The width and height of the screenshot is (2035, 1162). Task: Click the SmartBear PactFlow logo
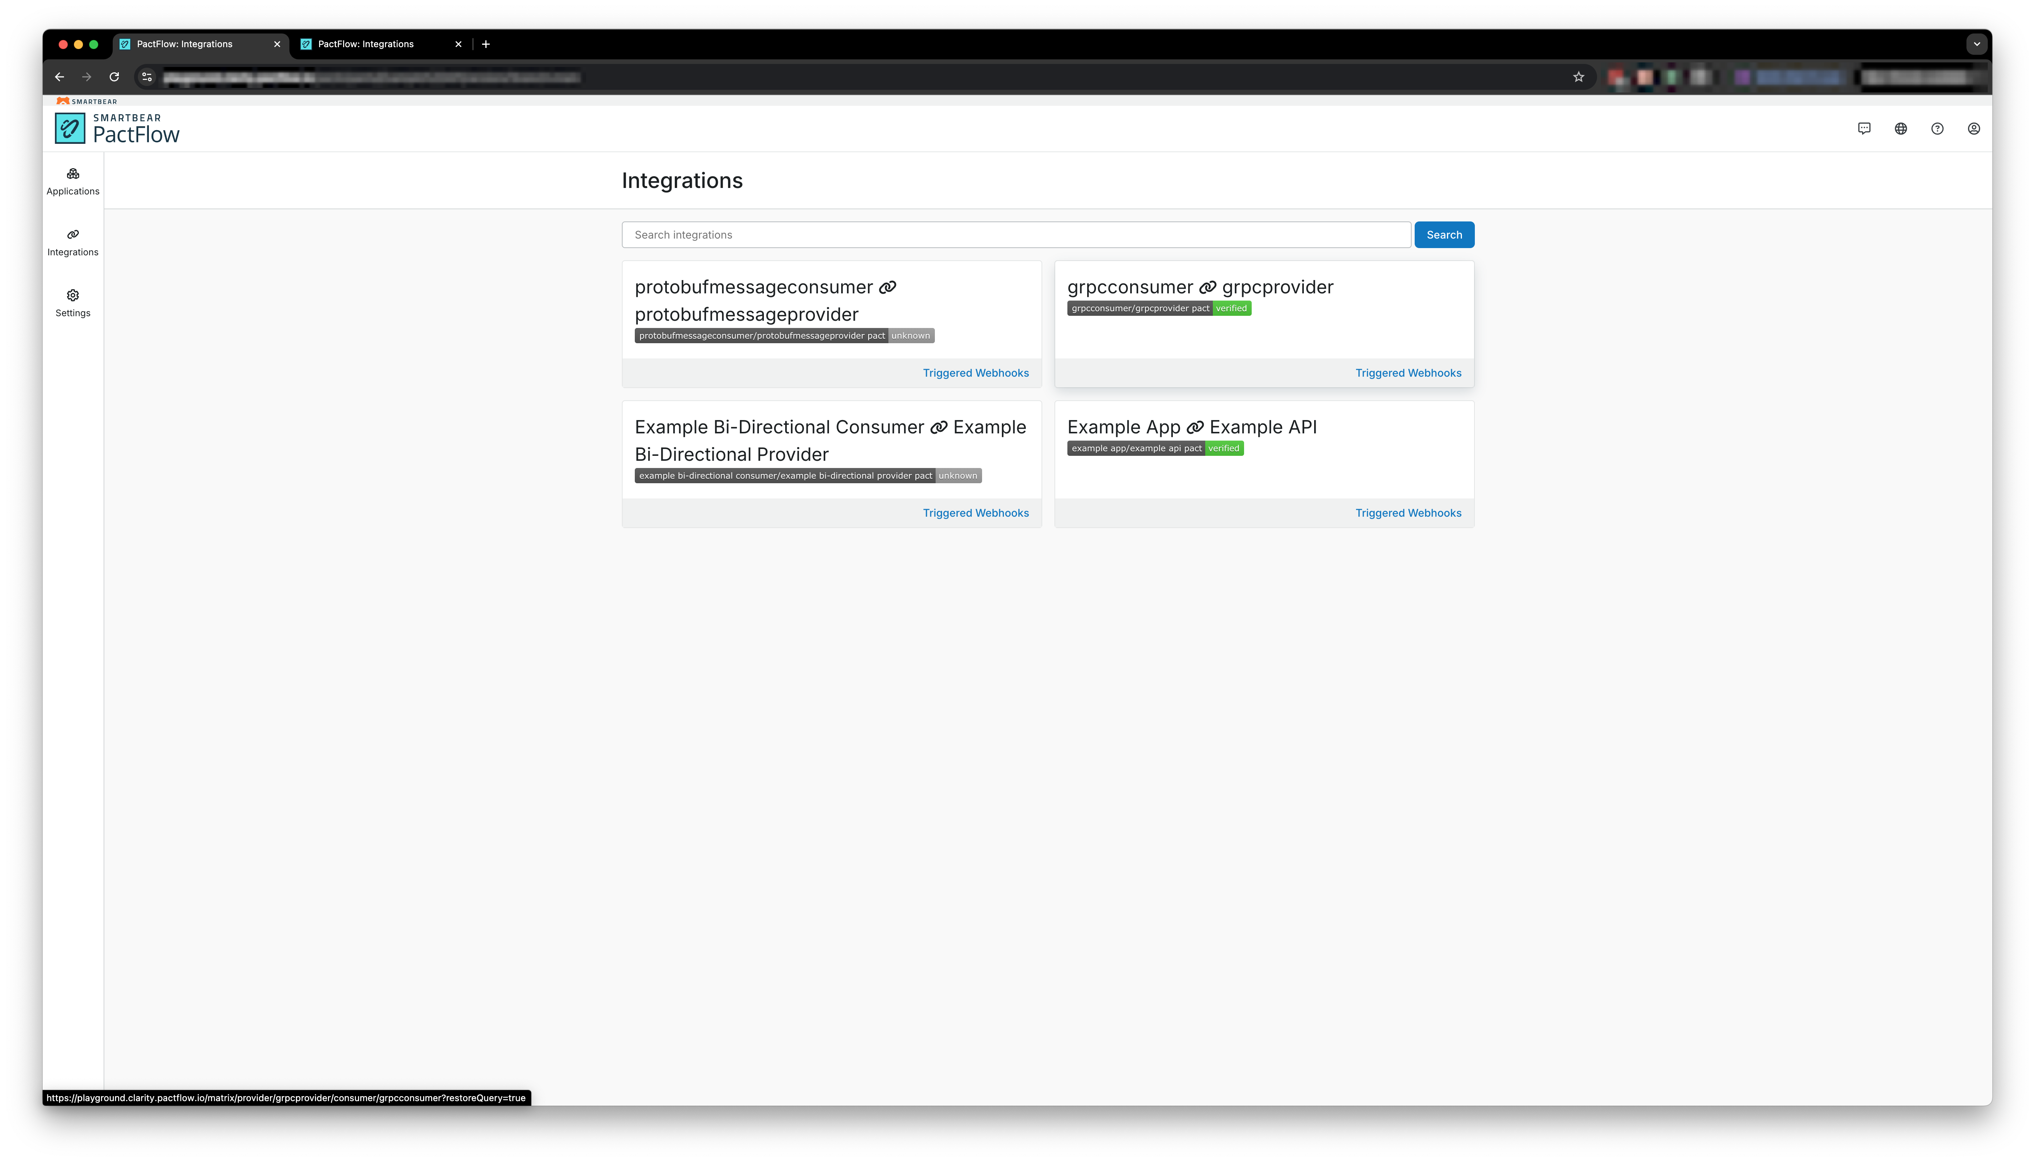click(117, 128)
